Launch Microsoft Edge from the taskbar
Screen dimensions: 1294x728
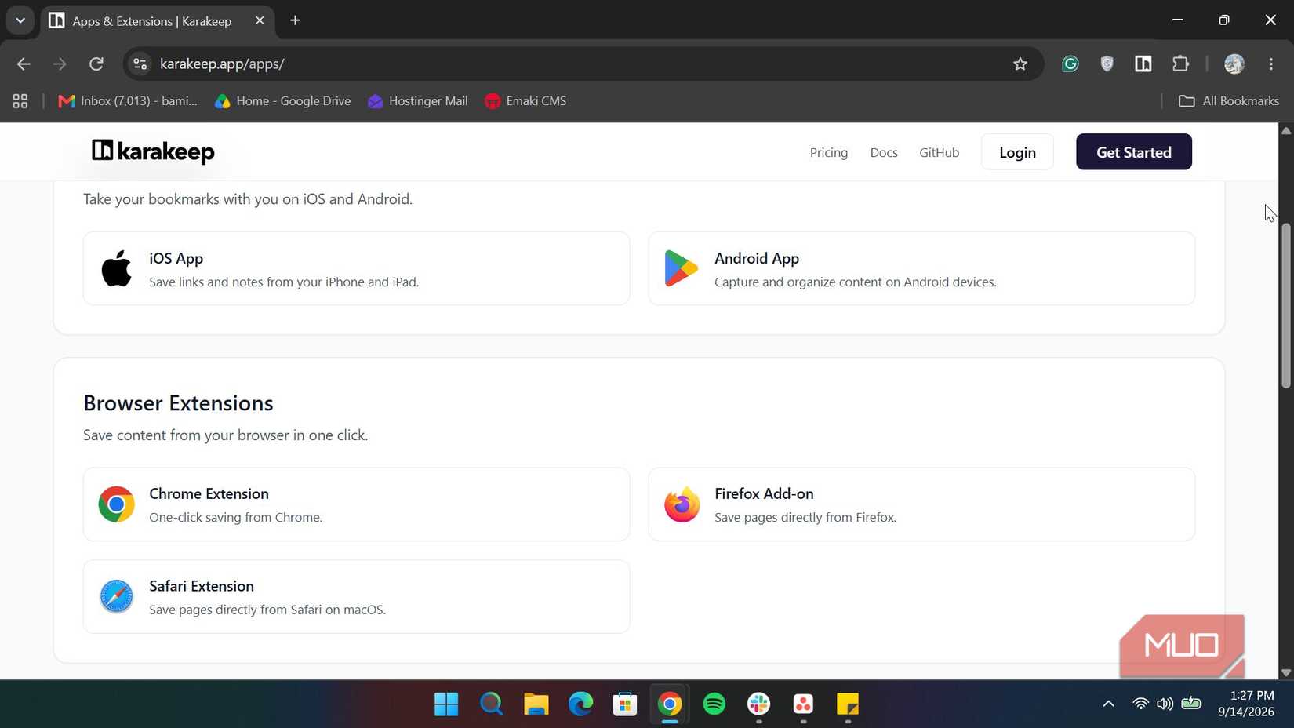pos(580,704)
